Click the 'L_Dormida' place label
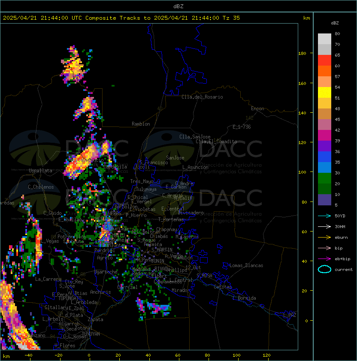Image resolution: width=357 pixels, height=361 pixels. [244, 298]
